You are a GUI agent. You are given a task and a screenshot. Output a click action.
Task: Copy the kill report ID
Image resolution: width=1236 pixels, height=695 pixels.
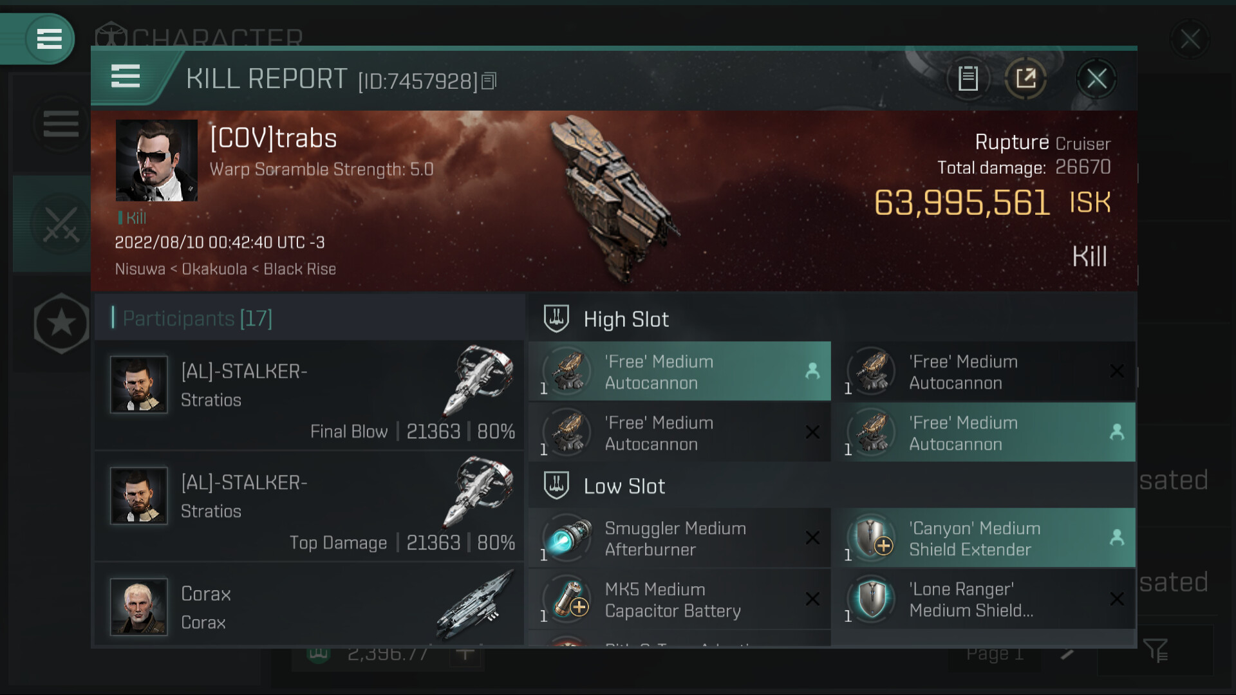(489, 81)
